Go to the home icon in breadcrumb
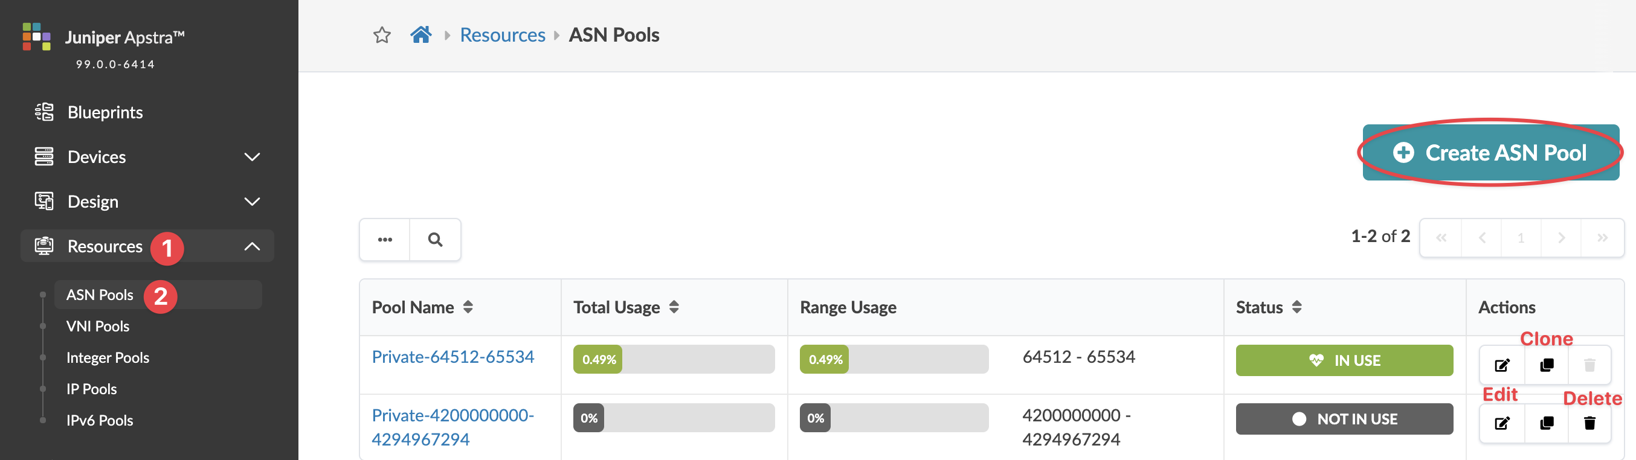Viewport: 1636px width, 460px height. [x=420, y=34]
